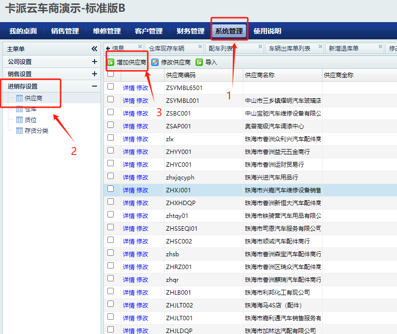The height and width of the screenshot is (334, 397).
Task: Expand the 公司设置 section
Action: click(x=94, y=61)
